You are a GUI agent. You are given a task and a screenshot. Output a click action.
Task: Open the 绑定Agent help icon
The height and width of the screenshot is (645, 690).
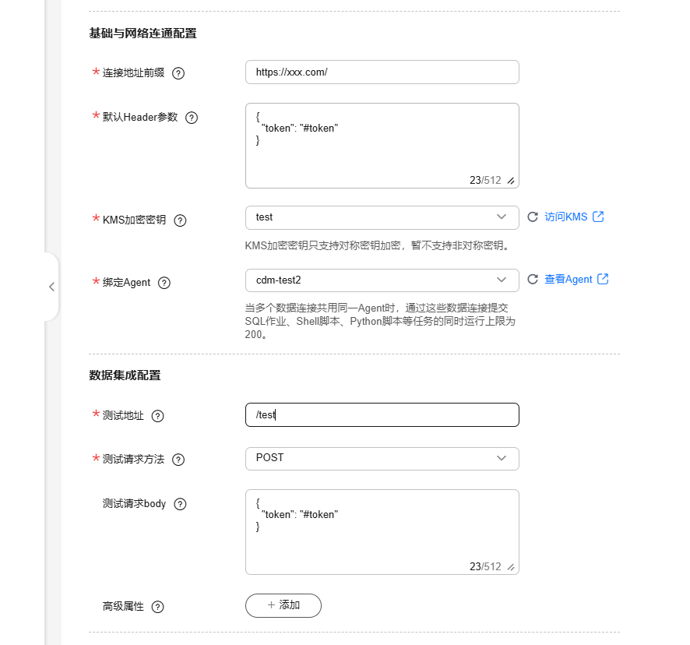164,283
